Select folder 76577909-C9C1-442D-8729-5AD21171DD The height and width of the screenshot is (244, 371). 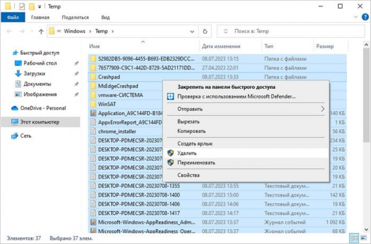click(x=146, y=68)
